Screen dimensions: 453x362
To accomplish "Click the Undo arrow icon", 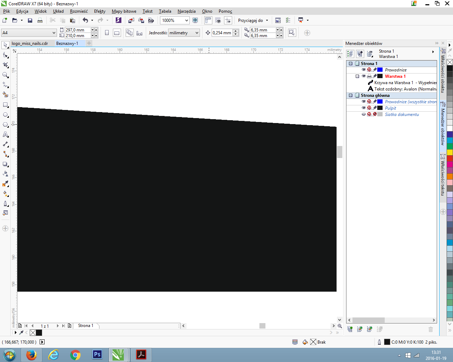I will pyautogui.click(x=85, y=21).
